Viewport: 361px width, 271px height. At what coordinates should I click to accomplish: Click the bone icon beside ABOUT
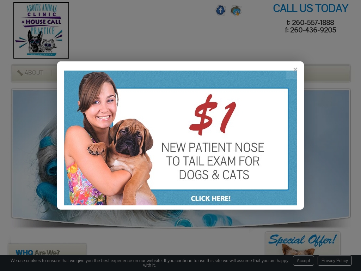coord(20,73)
